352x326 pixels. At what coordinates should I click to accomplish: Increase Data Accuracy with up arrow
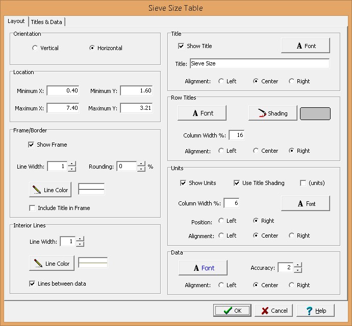tap(298, 265)
